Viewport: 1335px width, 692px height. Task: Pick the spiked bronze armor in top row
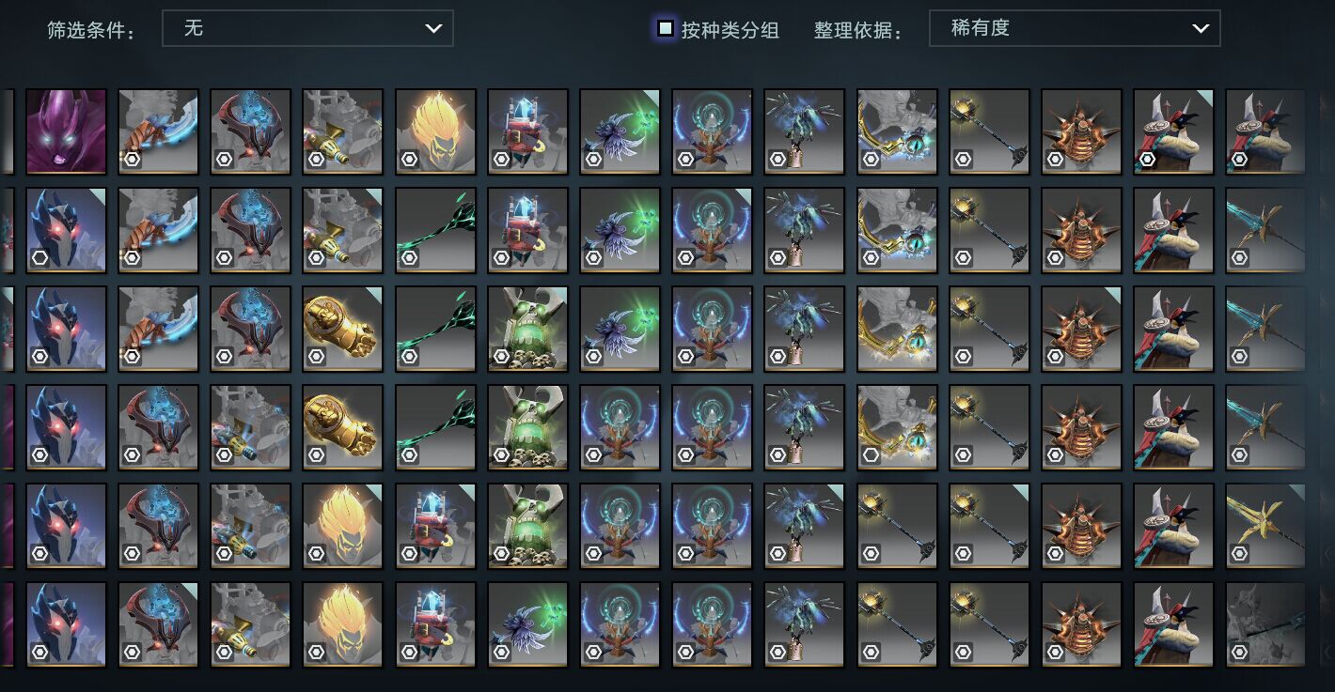pos(1081,131)
